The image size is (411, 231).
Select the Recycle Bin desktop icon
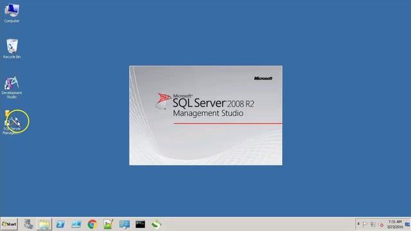point(12,49)
